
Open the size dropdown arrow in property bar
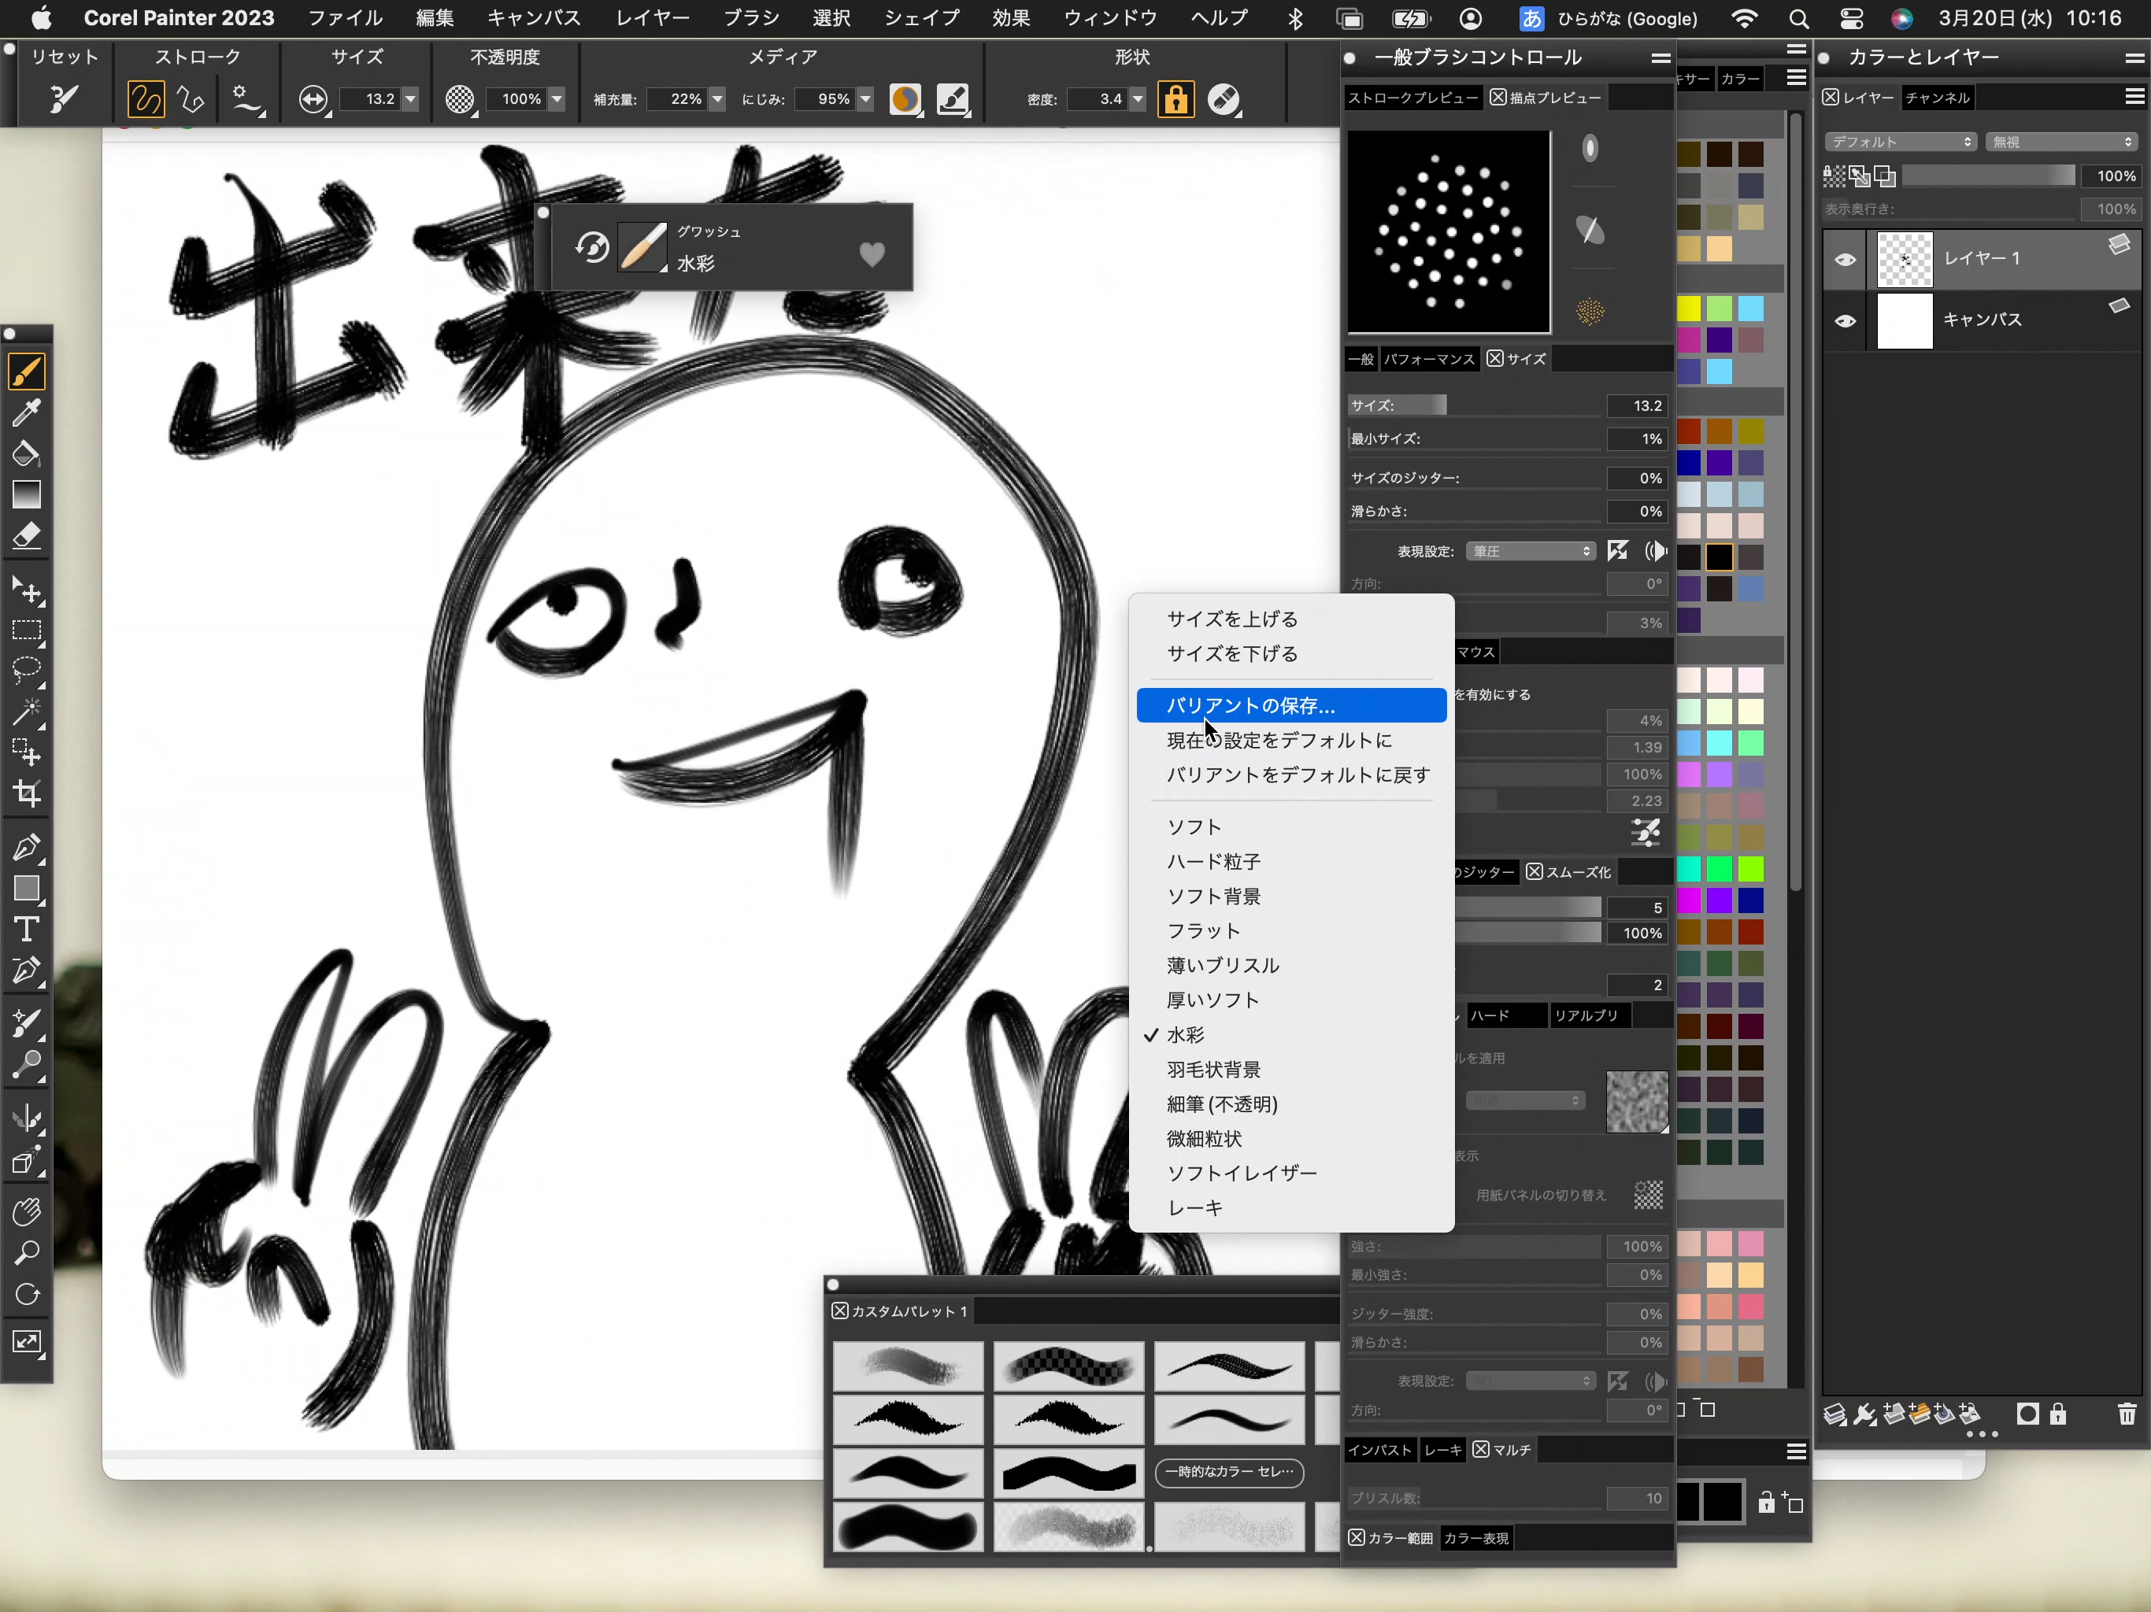410,99
